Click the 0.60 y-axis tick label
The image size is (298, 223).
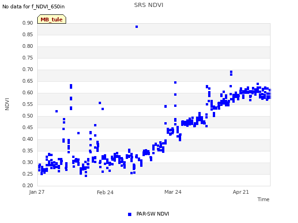tap(28, 92)
